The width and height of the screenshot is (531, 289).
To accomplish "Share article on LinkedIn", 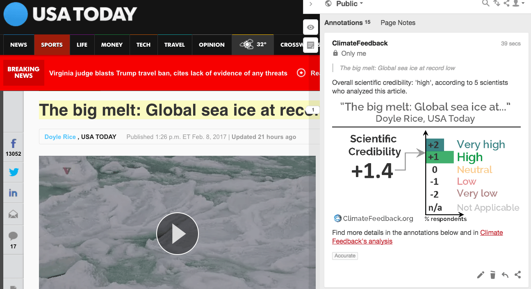I will [x=14, y=193].
